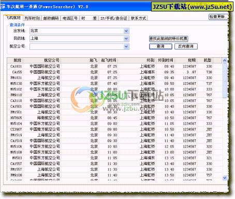Open the 电话区号 tab
This screenshot has width=235, height=199.
pyautogui.click(x=70, y=18)
